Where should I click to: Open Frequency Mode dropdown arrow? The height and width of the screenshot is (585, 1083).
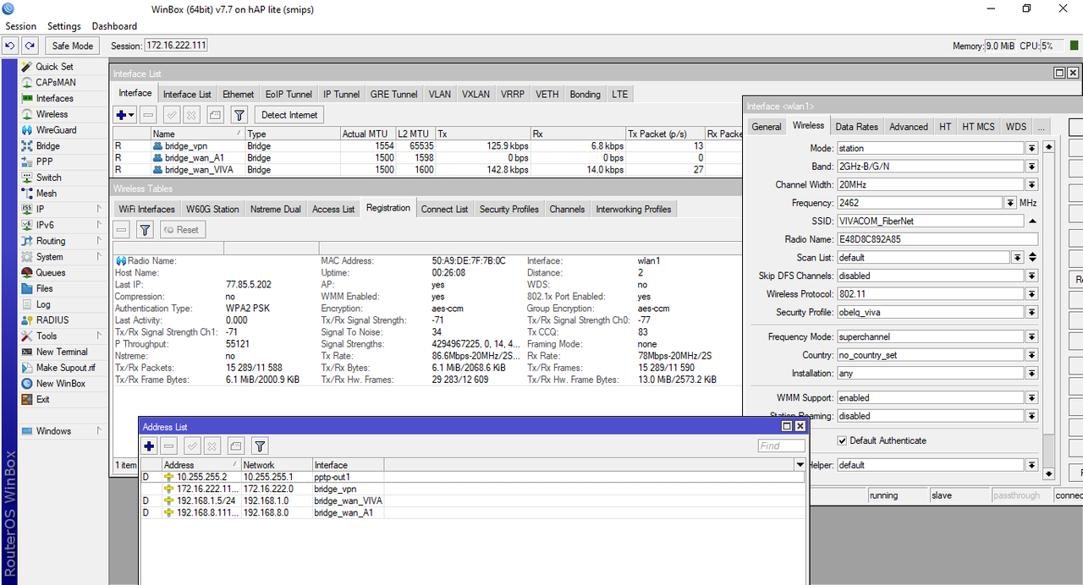[1031, 336]
